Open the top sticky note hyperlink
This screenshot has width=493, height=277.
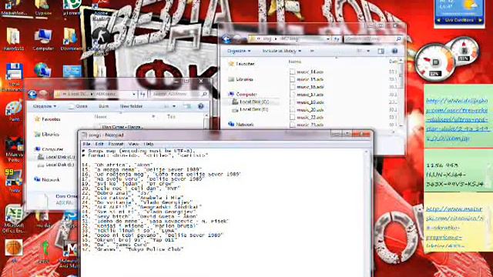coord(458,119)
